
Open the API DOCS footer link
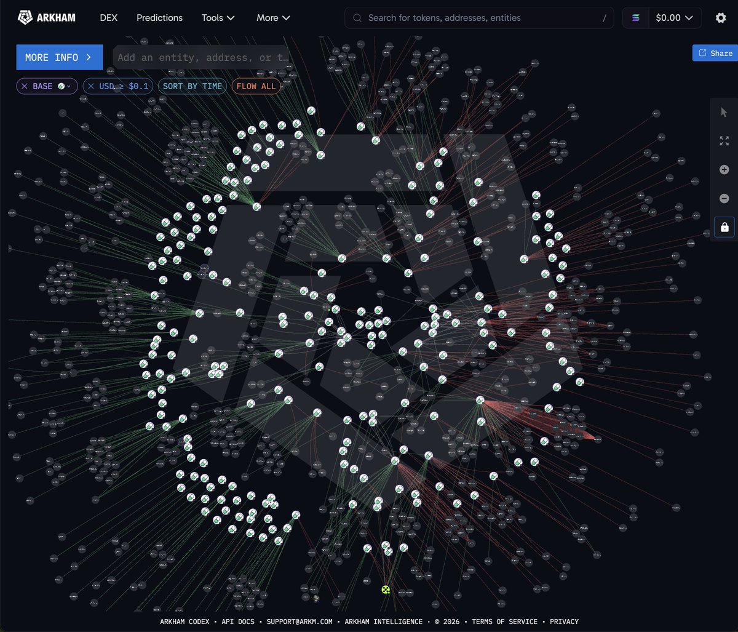(238, 622)
